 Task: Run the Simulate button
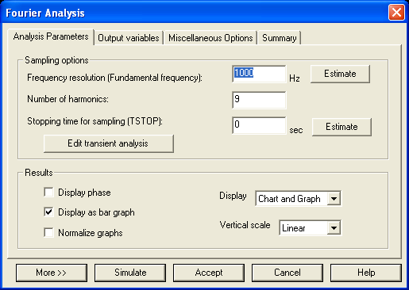(x=130, y=273)
